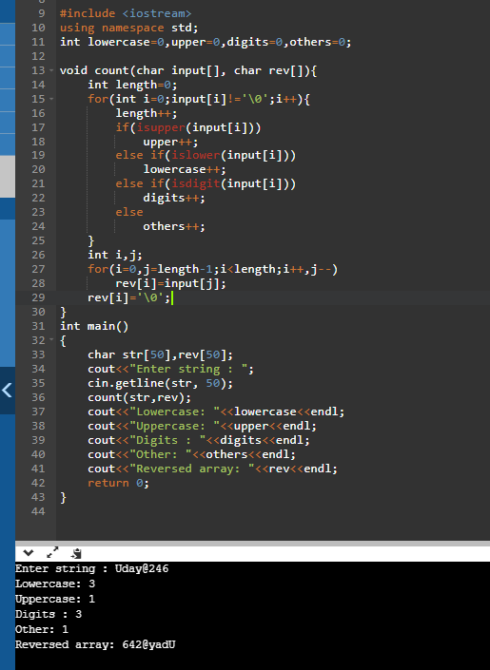Place cursor on the global counters declaration line
490x670 pixels.
[x=206, y=42]
